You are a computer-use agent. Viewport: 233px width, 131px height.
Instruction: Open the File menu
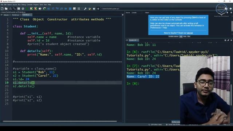2,5
